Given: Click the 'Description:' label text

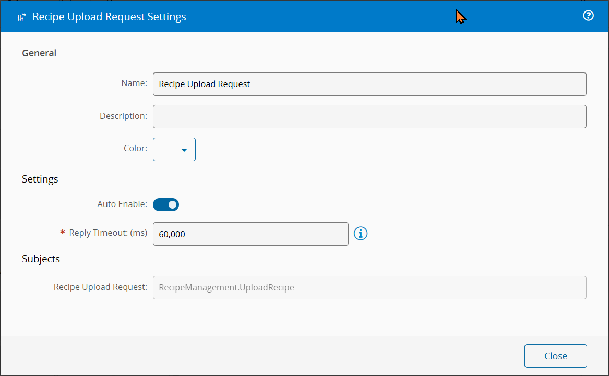Looking at the screenshot, I should (x=123, y=116).
